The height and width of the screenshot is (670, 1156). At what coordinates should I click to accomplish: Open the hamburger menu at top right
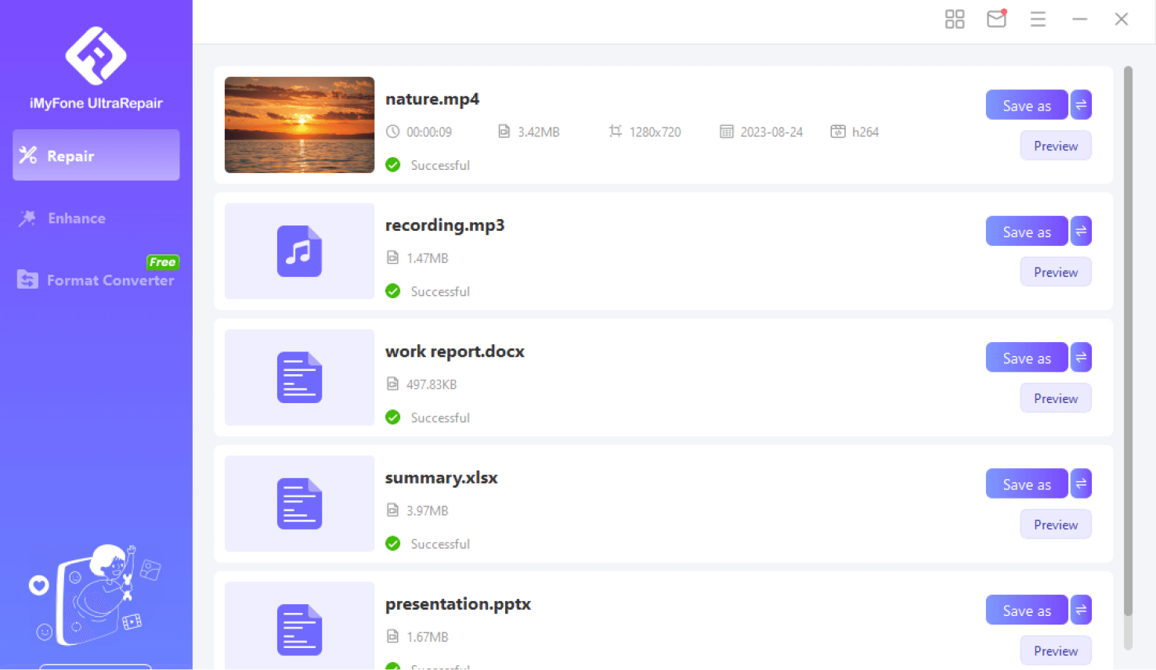[x=1038, y=19]
